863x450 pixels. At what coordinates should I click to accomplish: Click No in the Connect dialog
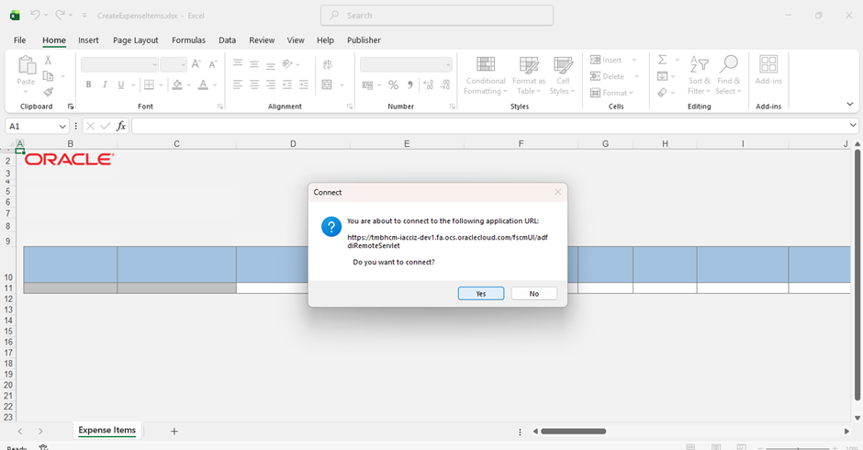tap(534, 294)
